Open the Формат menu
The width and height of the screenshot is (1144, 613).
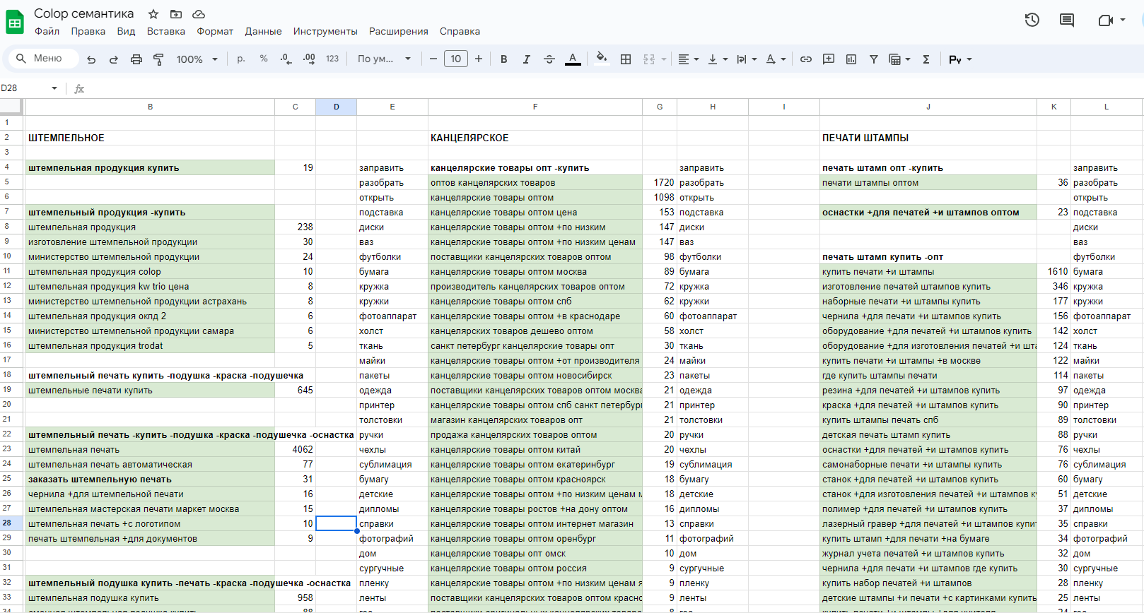click(215, 31)
